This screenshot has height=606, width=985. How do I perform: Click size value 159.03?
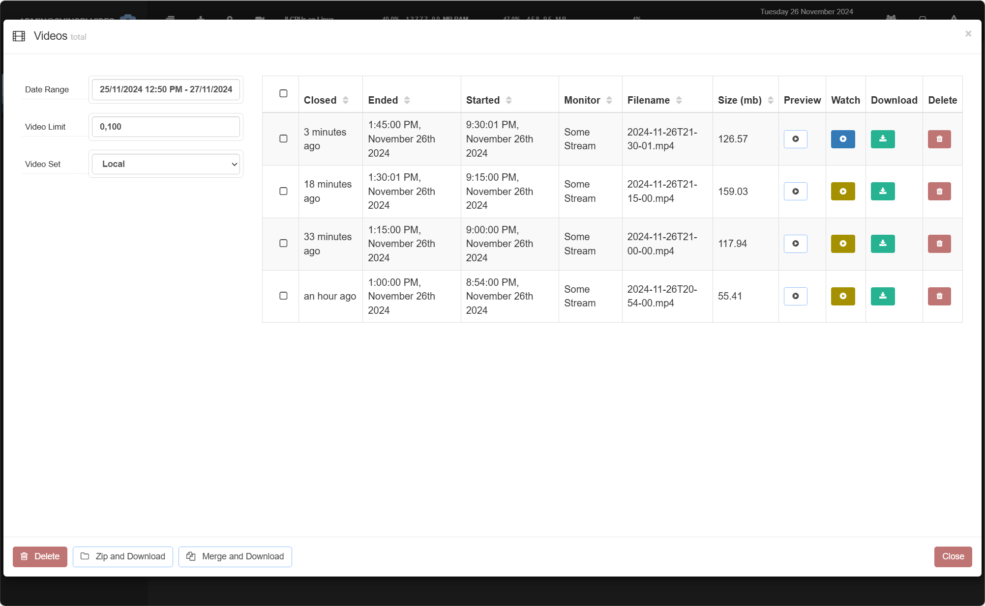click(733, 192)
